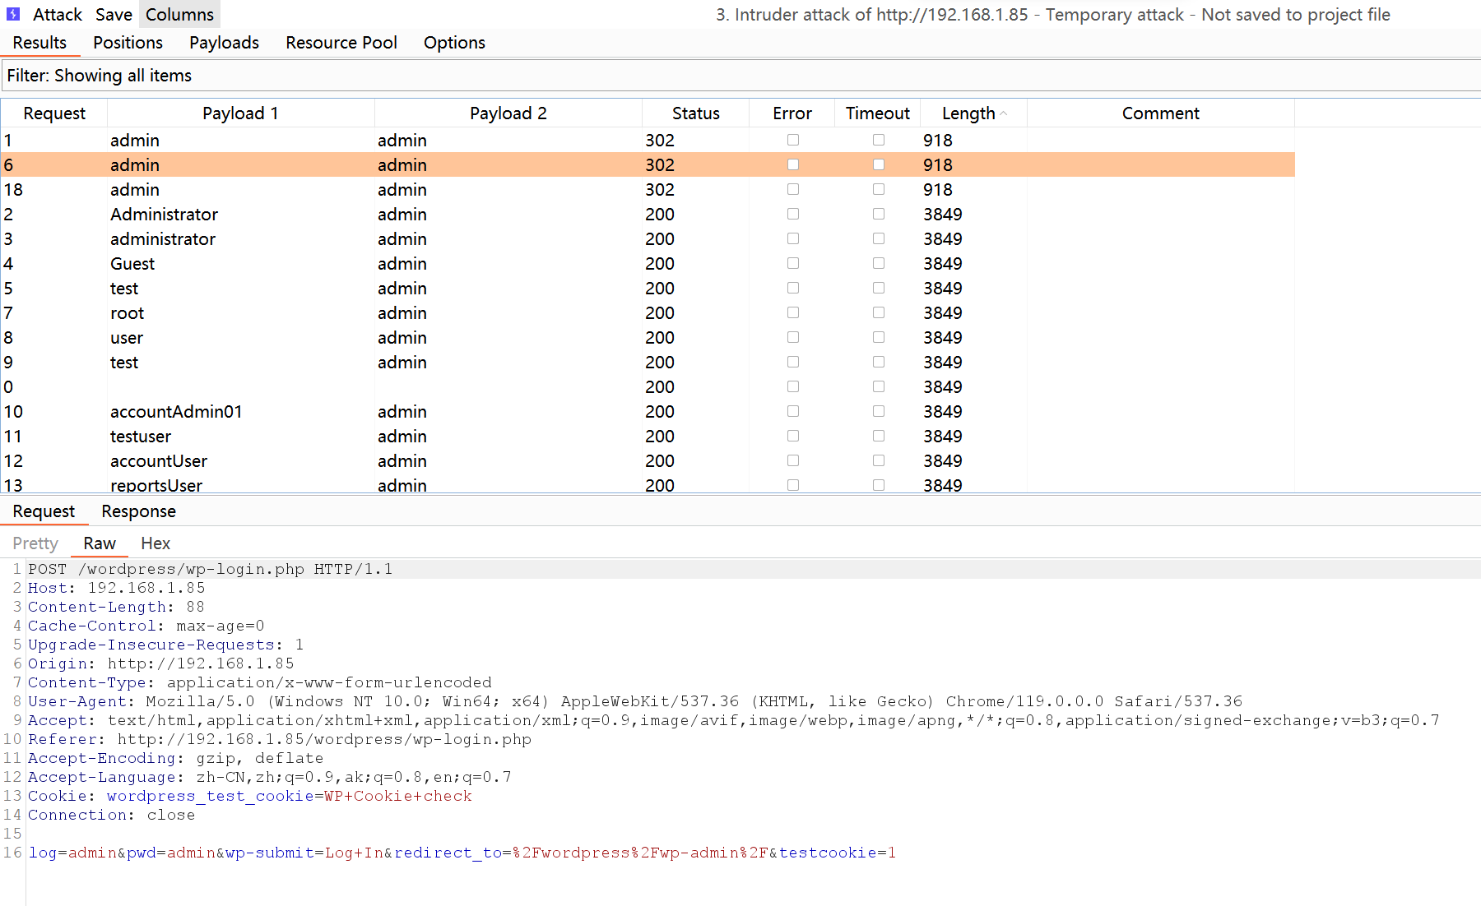Open the Response viewer tab
1481x906 pixels.
pyautogui.click(x=138, y=511)
